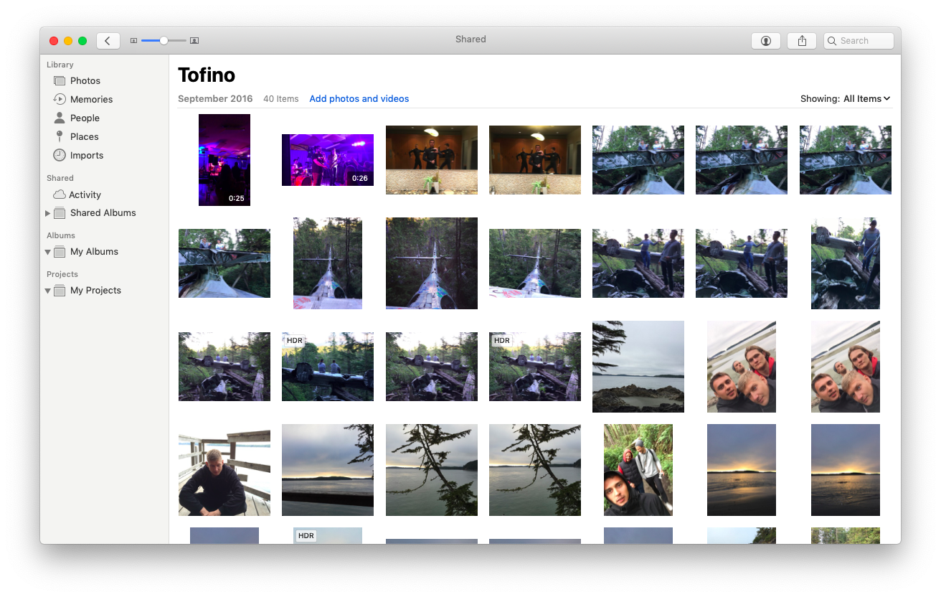
Task: Click the Photos library icon in sidebar
Action: point(60,81)
